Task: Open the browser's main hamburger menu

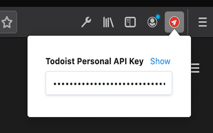Action: tap(202, 22)
